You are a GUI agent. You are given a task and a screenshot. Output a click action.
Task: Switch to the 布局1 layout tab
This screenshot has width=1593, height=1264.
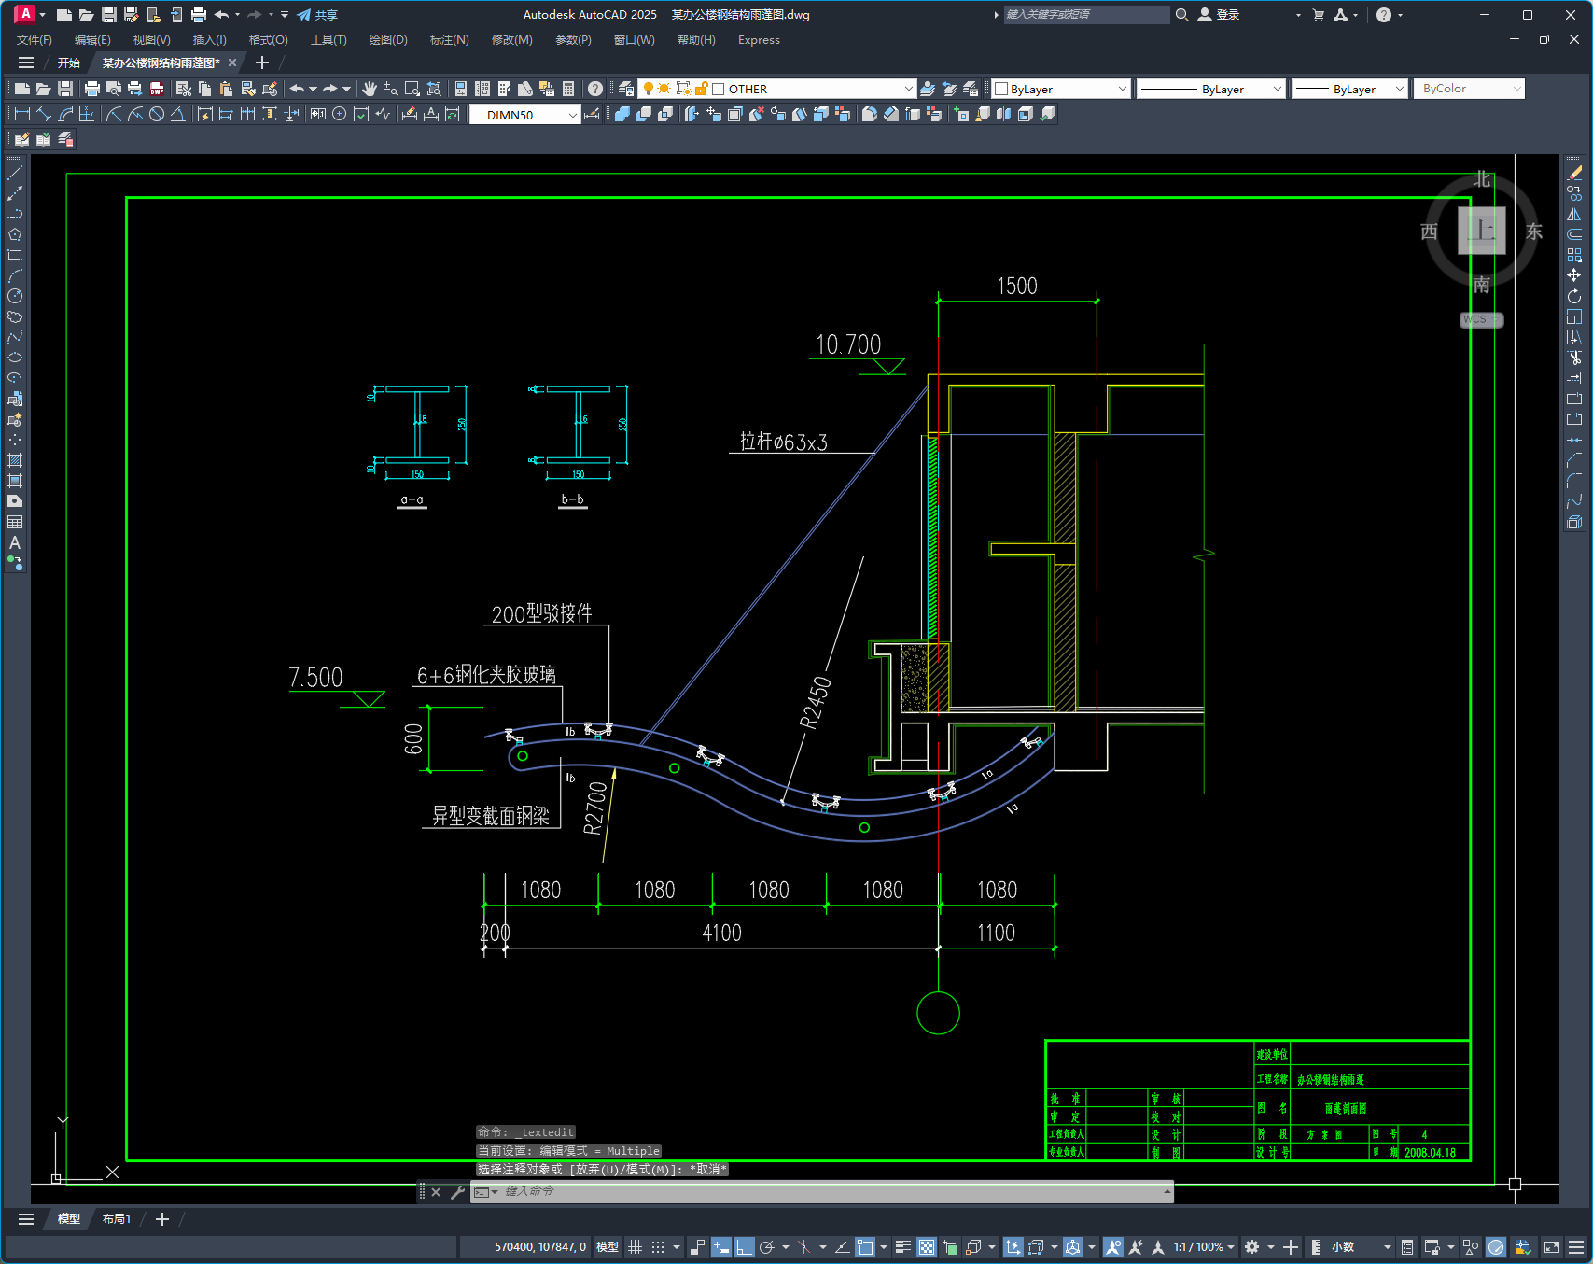(117, 1219)
